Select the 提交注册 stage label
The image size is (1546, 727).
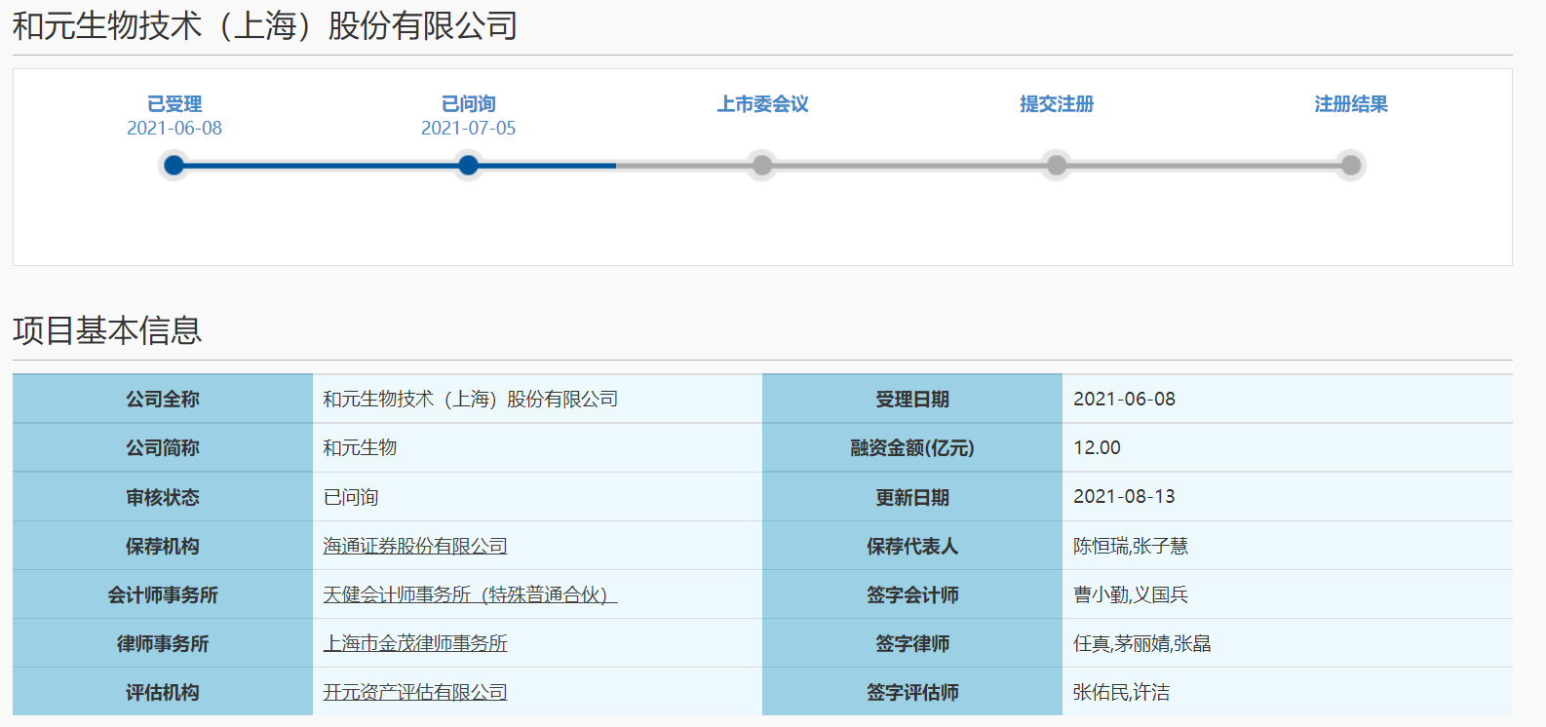point(1057,104)
